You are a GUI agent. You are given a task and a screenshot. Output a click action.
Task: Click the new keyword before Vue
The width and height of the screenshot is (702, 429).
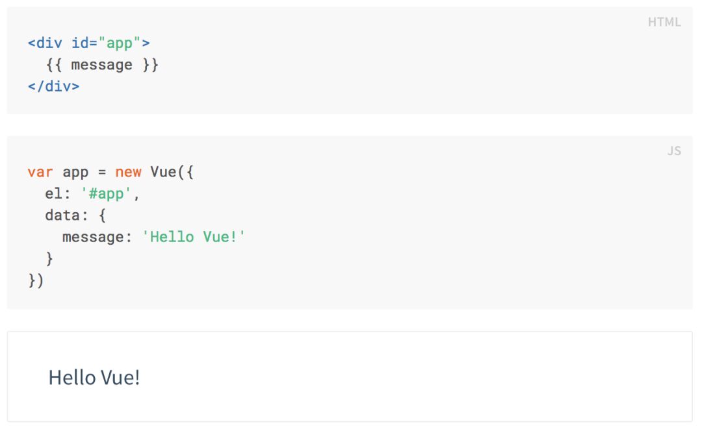[128, 173]
